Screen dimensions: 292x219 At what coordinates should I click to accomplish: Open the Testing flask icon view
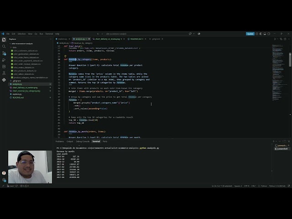point(4,73)
